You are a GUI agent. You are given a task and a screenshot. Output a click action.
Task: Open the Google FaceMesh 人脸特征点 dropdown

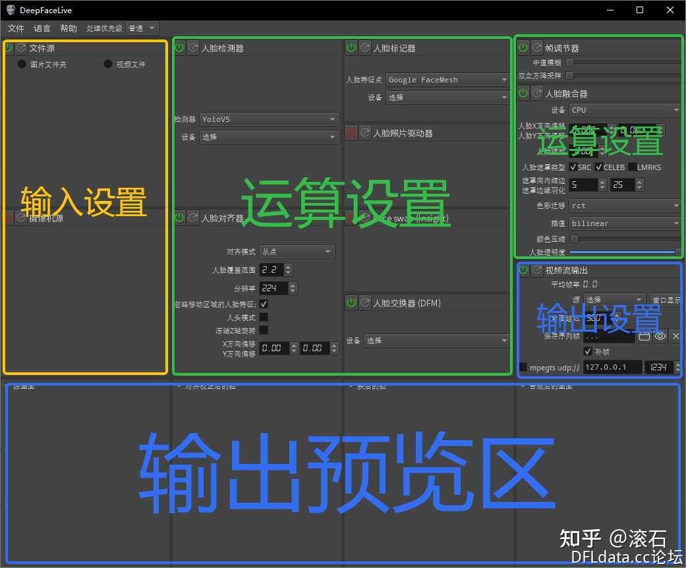[x=447, y=79]
